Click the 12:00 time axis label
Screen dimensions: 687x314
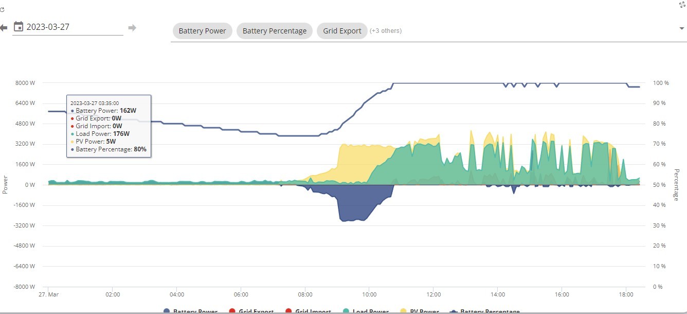point(433,295)
